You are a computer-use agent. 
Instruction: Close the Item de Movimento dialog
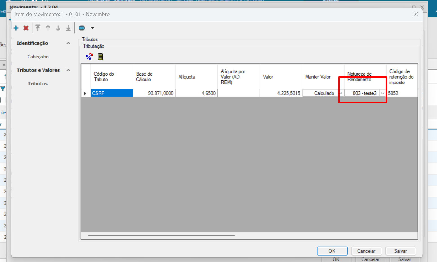[416, 14]
